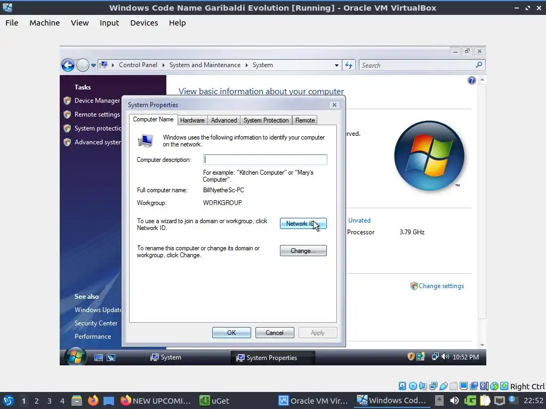Click VirtualBox audio indicator icon

tap(423, 386)
